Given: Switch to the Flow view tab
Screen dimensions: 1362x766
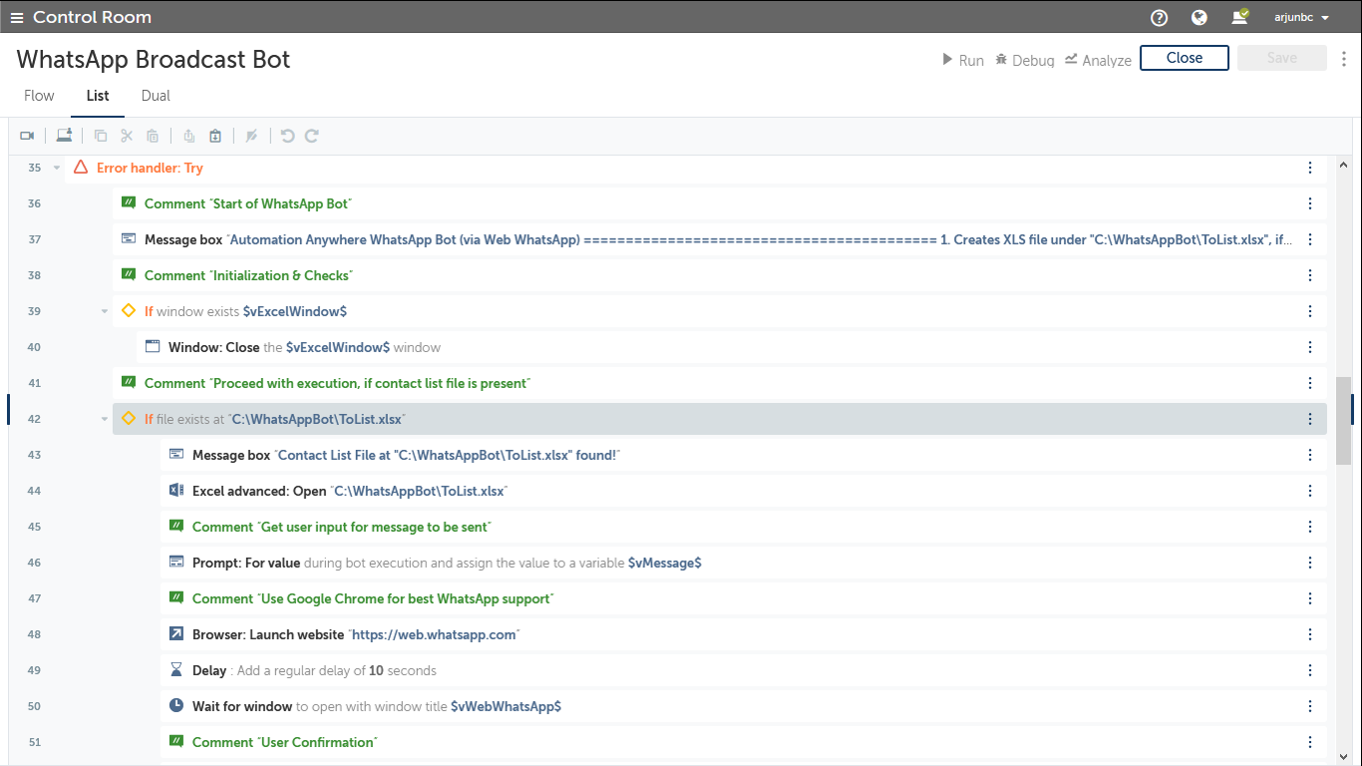Looking at the screenshot, I should 39,96.
